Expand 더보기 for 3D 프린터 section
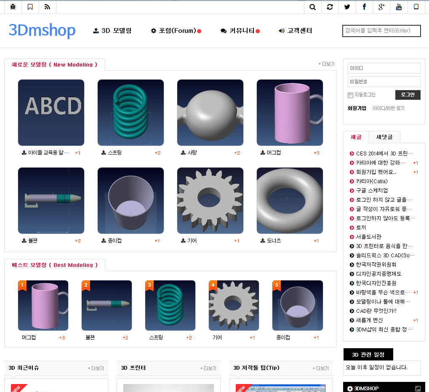 pyautogui.click(x=208, y=368)
